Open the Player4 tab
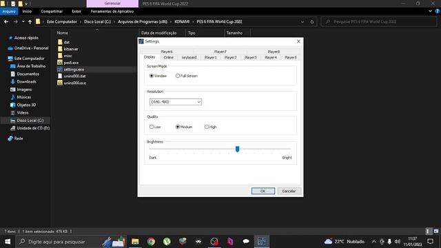This screenshot has height=248, width=441. [271, 57]
